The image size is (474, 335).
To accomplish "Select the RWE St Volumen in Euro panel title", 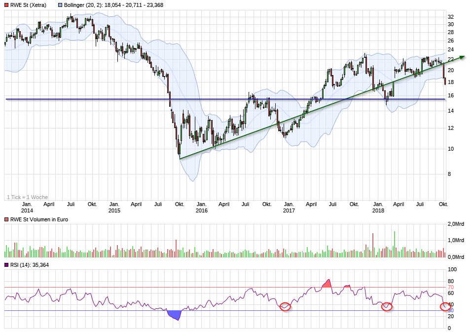I will pyautogui.click(x=38, y=219).
